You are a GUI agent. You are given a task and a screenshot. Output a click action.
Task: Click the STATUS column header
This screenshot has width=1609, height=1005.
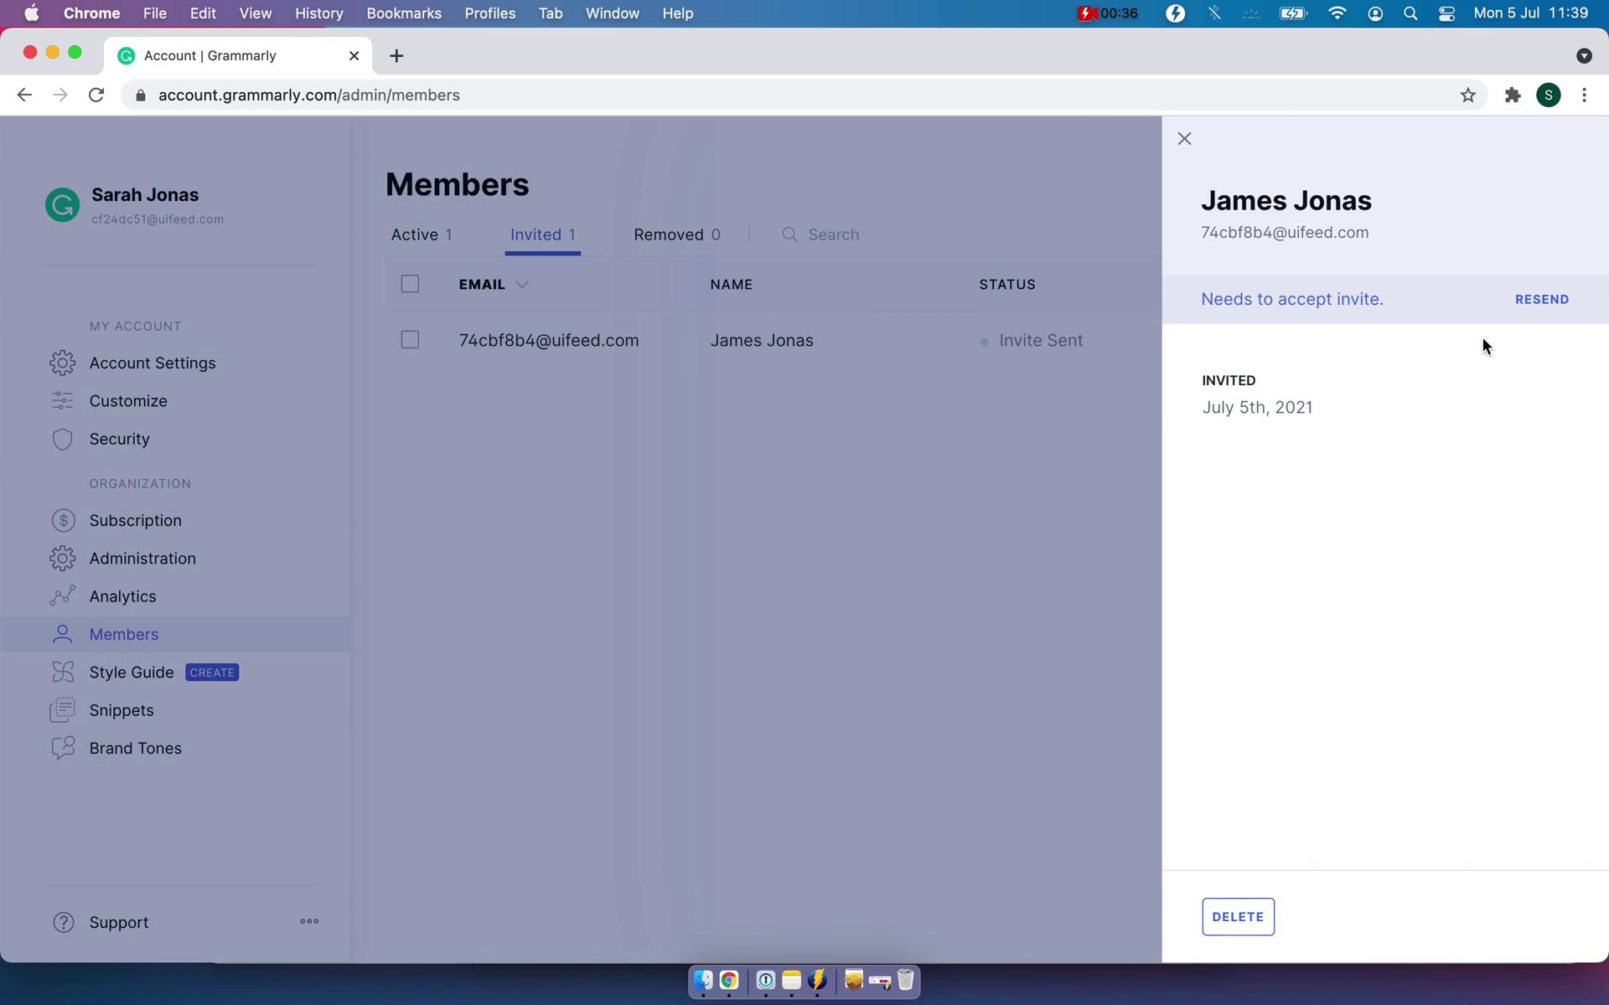pyautogui.click(x=1007, y=285)
